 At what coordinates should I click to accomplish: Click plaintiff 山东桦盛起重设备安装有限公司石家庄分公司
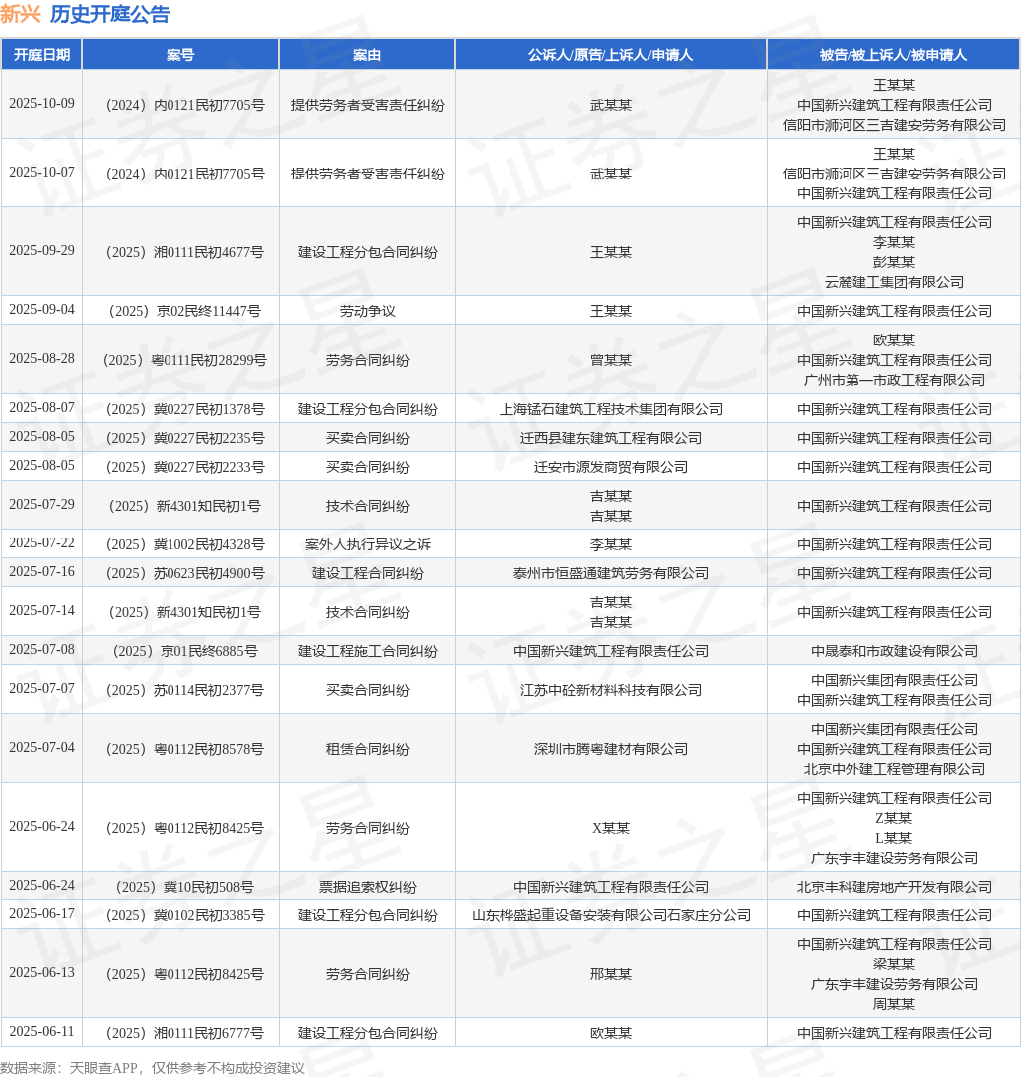pos(611,915)
